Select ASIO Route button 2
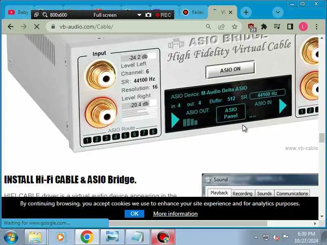The height and width of the screenshot is (245, 327). [x=97, y=139]
